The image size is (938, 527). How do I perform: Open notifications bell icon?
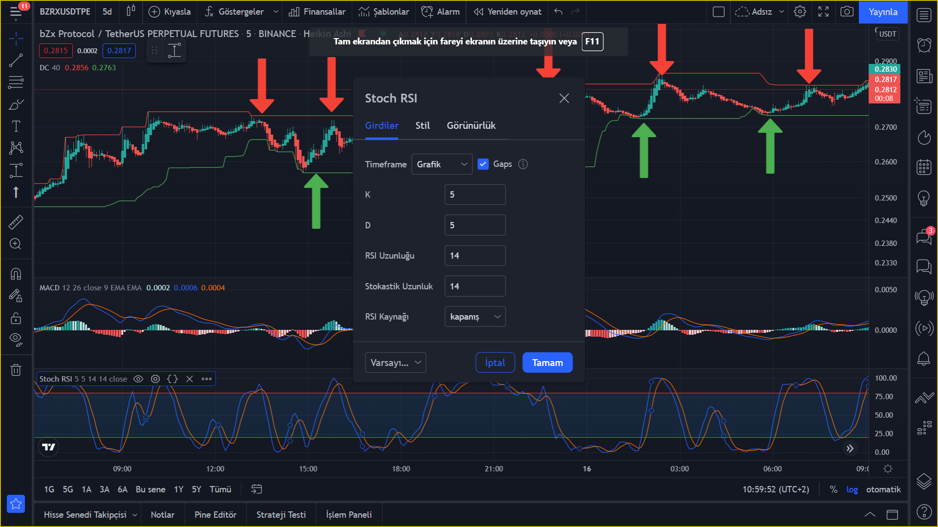[924, 359]
